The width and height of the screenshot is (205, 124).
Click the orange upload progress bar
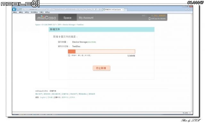pos(102,51)
